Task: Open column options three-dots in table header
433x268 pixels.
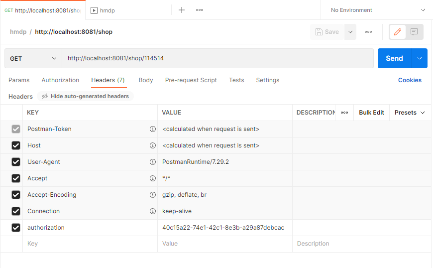Action: [x=344, y=113]
